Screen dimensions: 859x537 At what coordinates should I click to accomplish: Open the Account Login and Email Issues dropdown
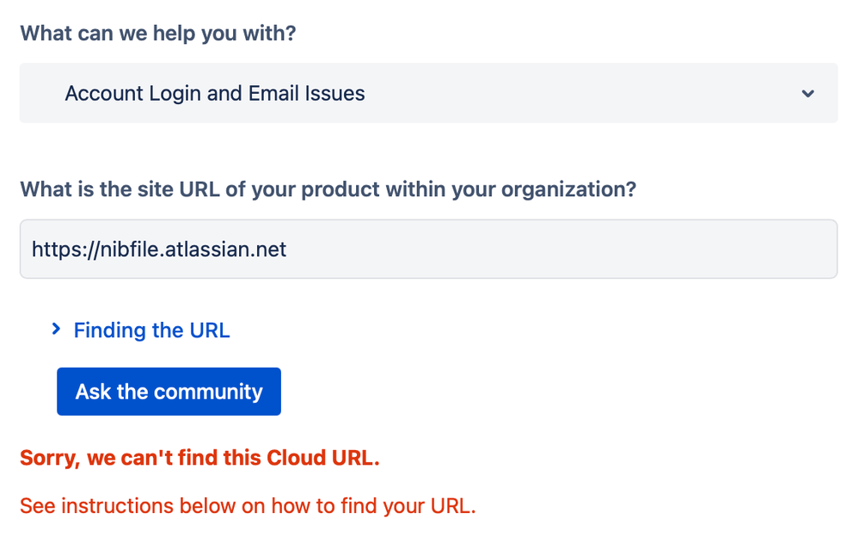(x=428, y=93)
